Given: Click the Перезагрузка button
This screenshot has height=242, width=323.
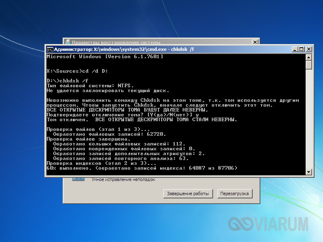Looking at the screenshot, I should (234, 194).
